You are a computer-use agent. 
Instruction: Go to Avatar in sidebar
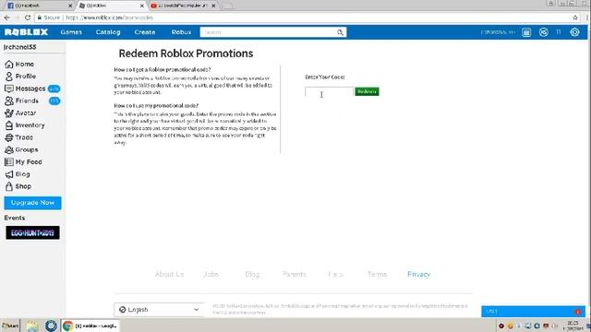pyautogui.click(x=20, y=113)
